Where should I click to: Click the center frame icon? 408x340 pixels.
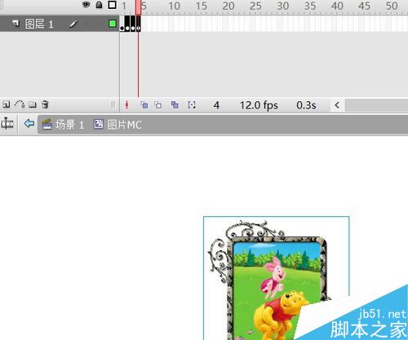126,105
